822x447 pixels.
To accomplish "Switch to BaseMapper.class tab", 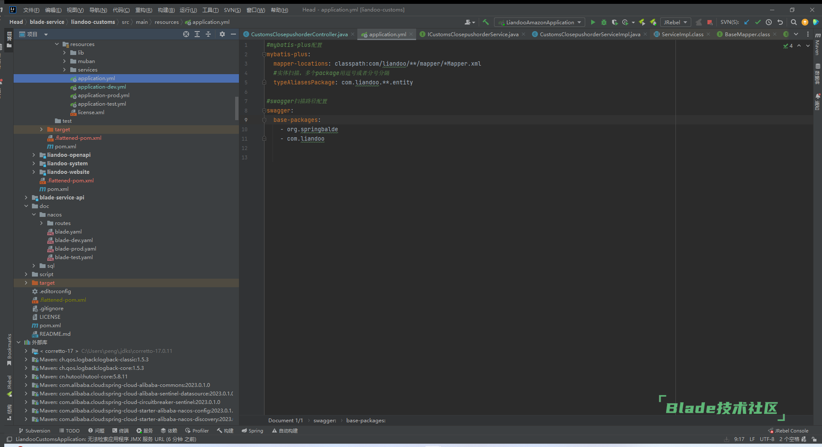I will (747, 34).
